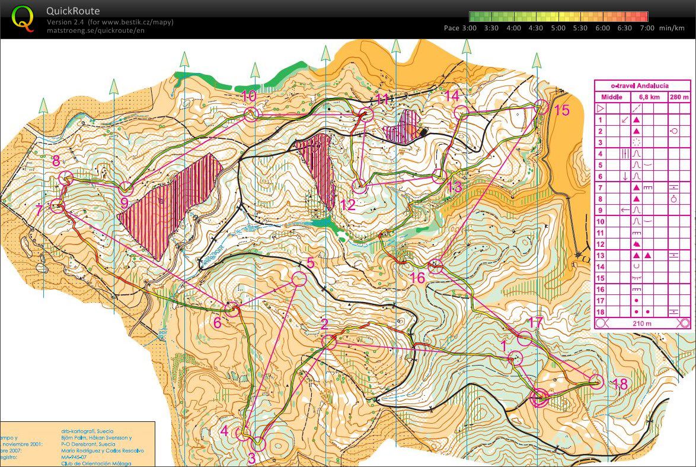Click the 6,8 km course length cell
696x467 pixels.
tap(649, 97)
